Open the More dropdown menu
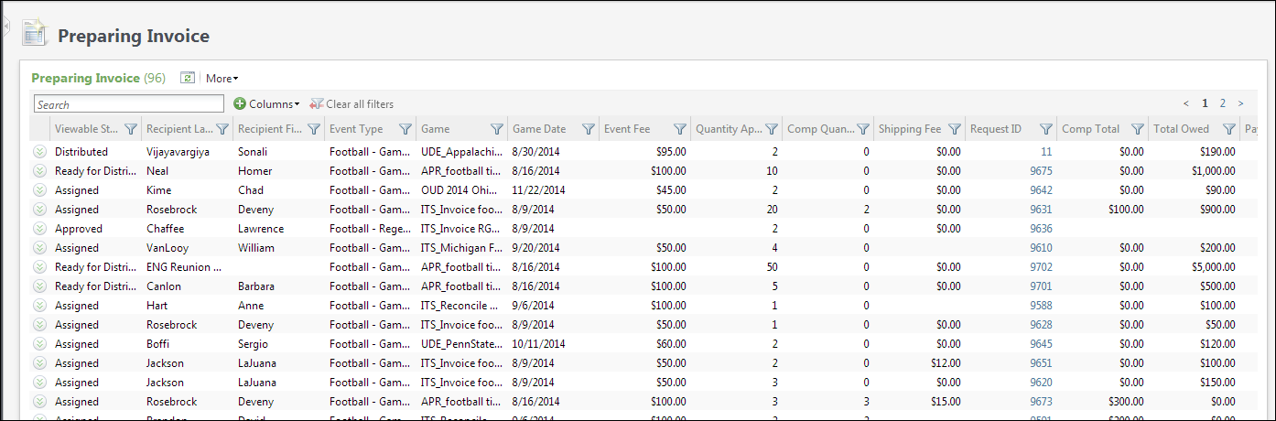Viewport: 1276px width, 421px height. coord(222,79)
